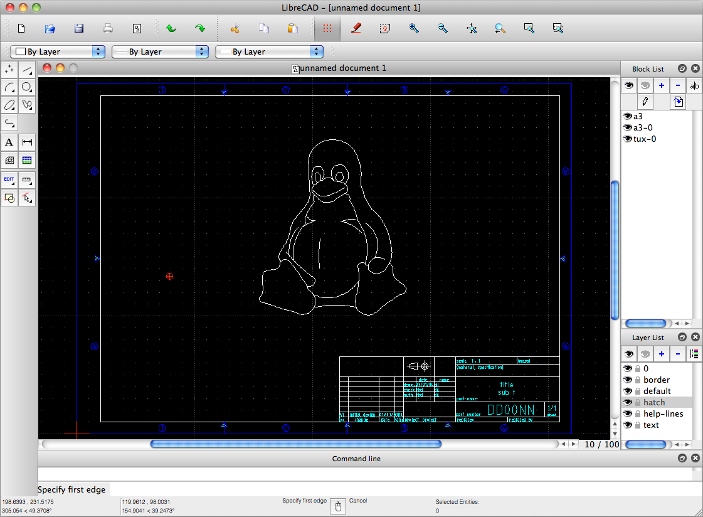
Task: Choose the Ellipse tool
Action: 9,105
